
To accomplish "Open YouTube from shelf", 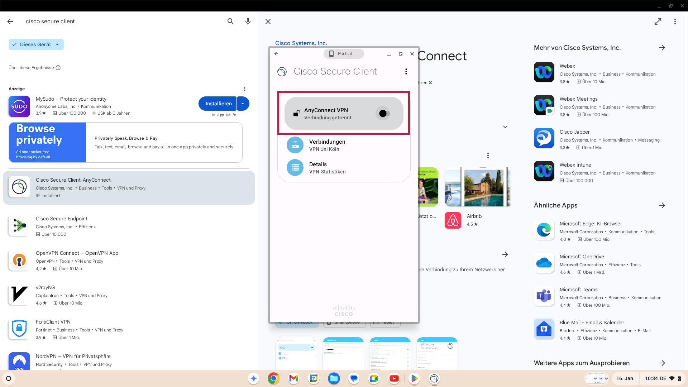I will 394,378.
